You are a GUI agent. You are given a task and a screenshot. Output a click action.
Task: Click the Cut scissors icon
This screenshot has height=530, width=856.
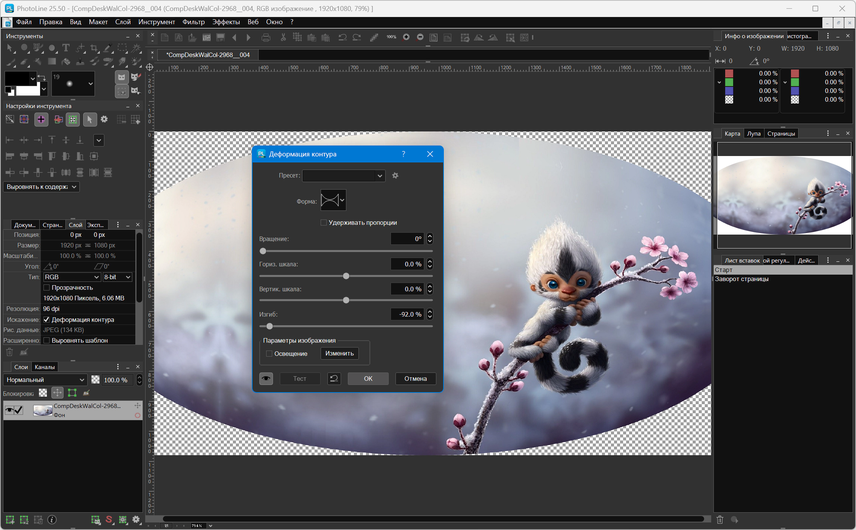click(x=283, y=37)
